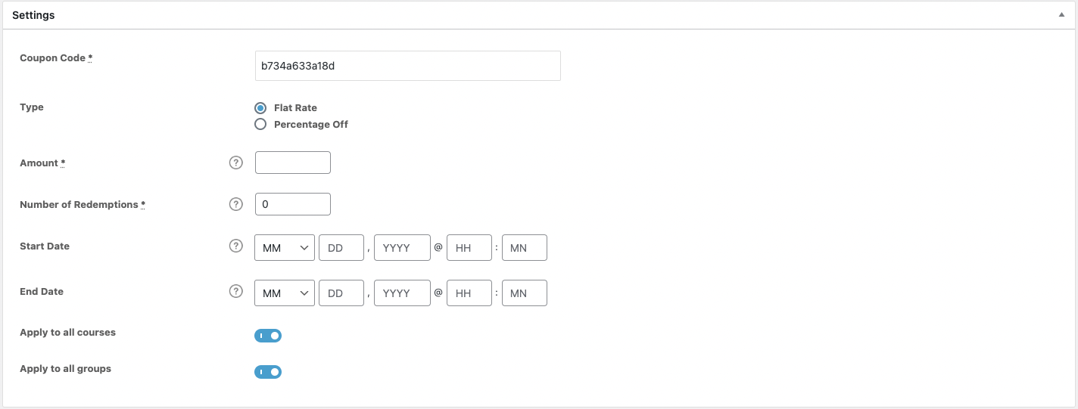The width and height of the screenshot is (1078, 409).
Task: Open help icon beside Number of Redemptions
Action: coord(236,204)
